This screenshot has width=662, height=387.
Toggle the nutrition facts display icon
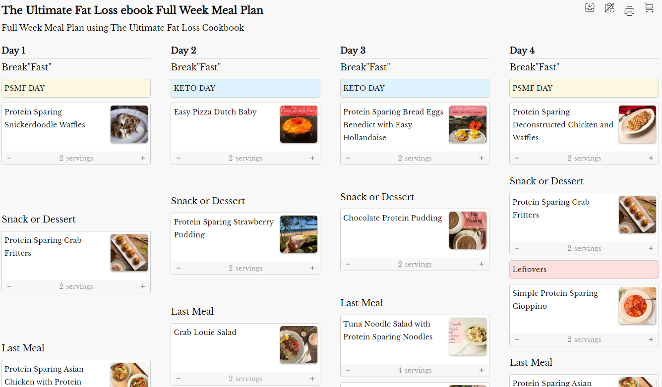coord(609,8)
